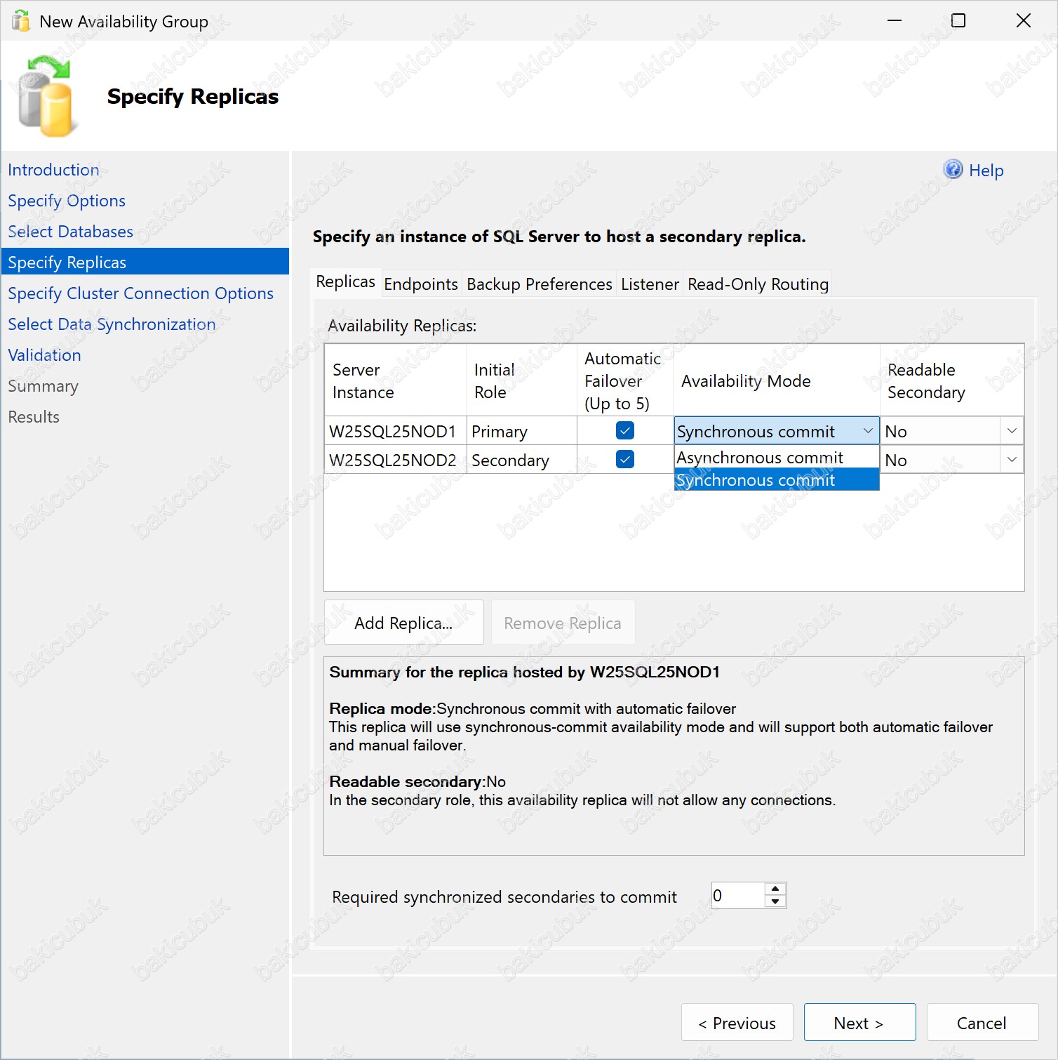Open Select Databases step in sidebar
Viewport: 1058px width, 1060px height.
point(70,232)
